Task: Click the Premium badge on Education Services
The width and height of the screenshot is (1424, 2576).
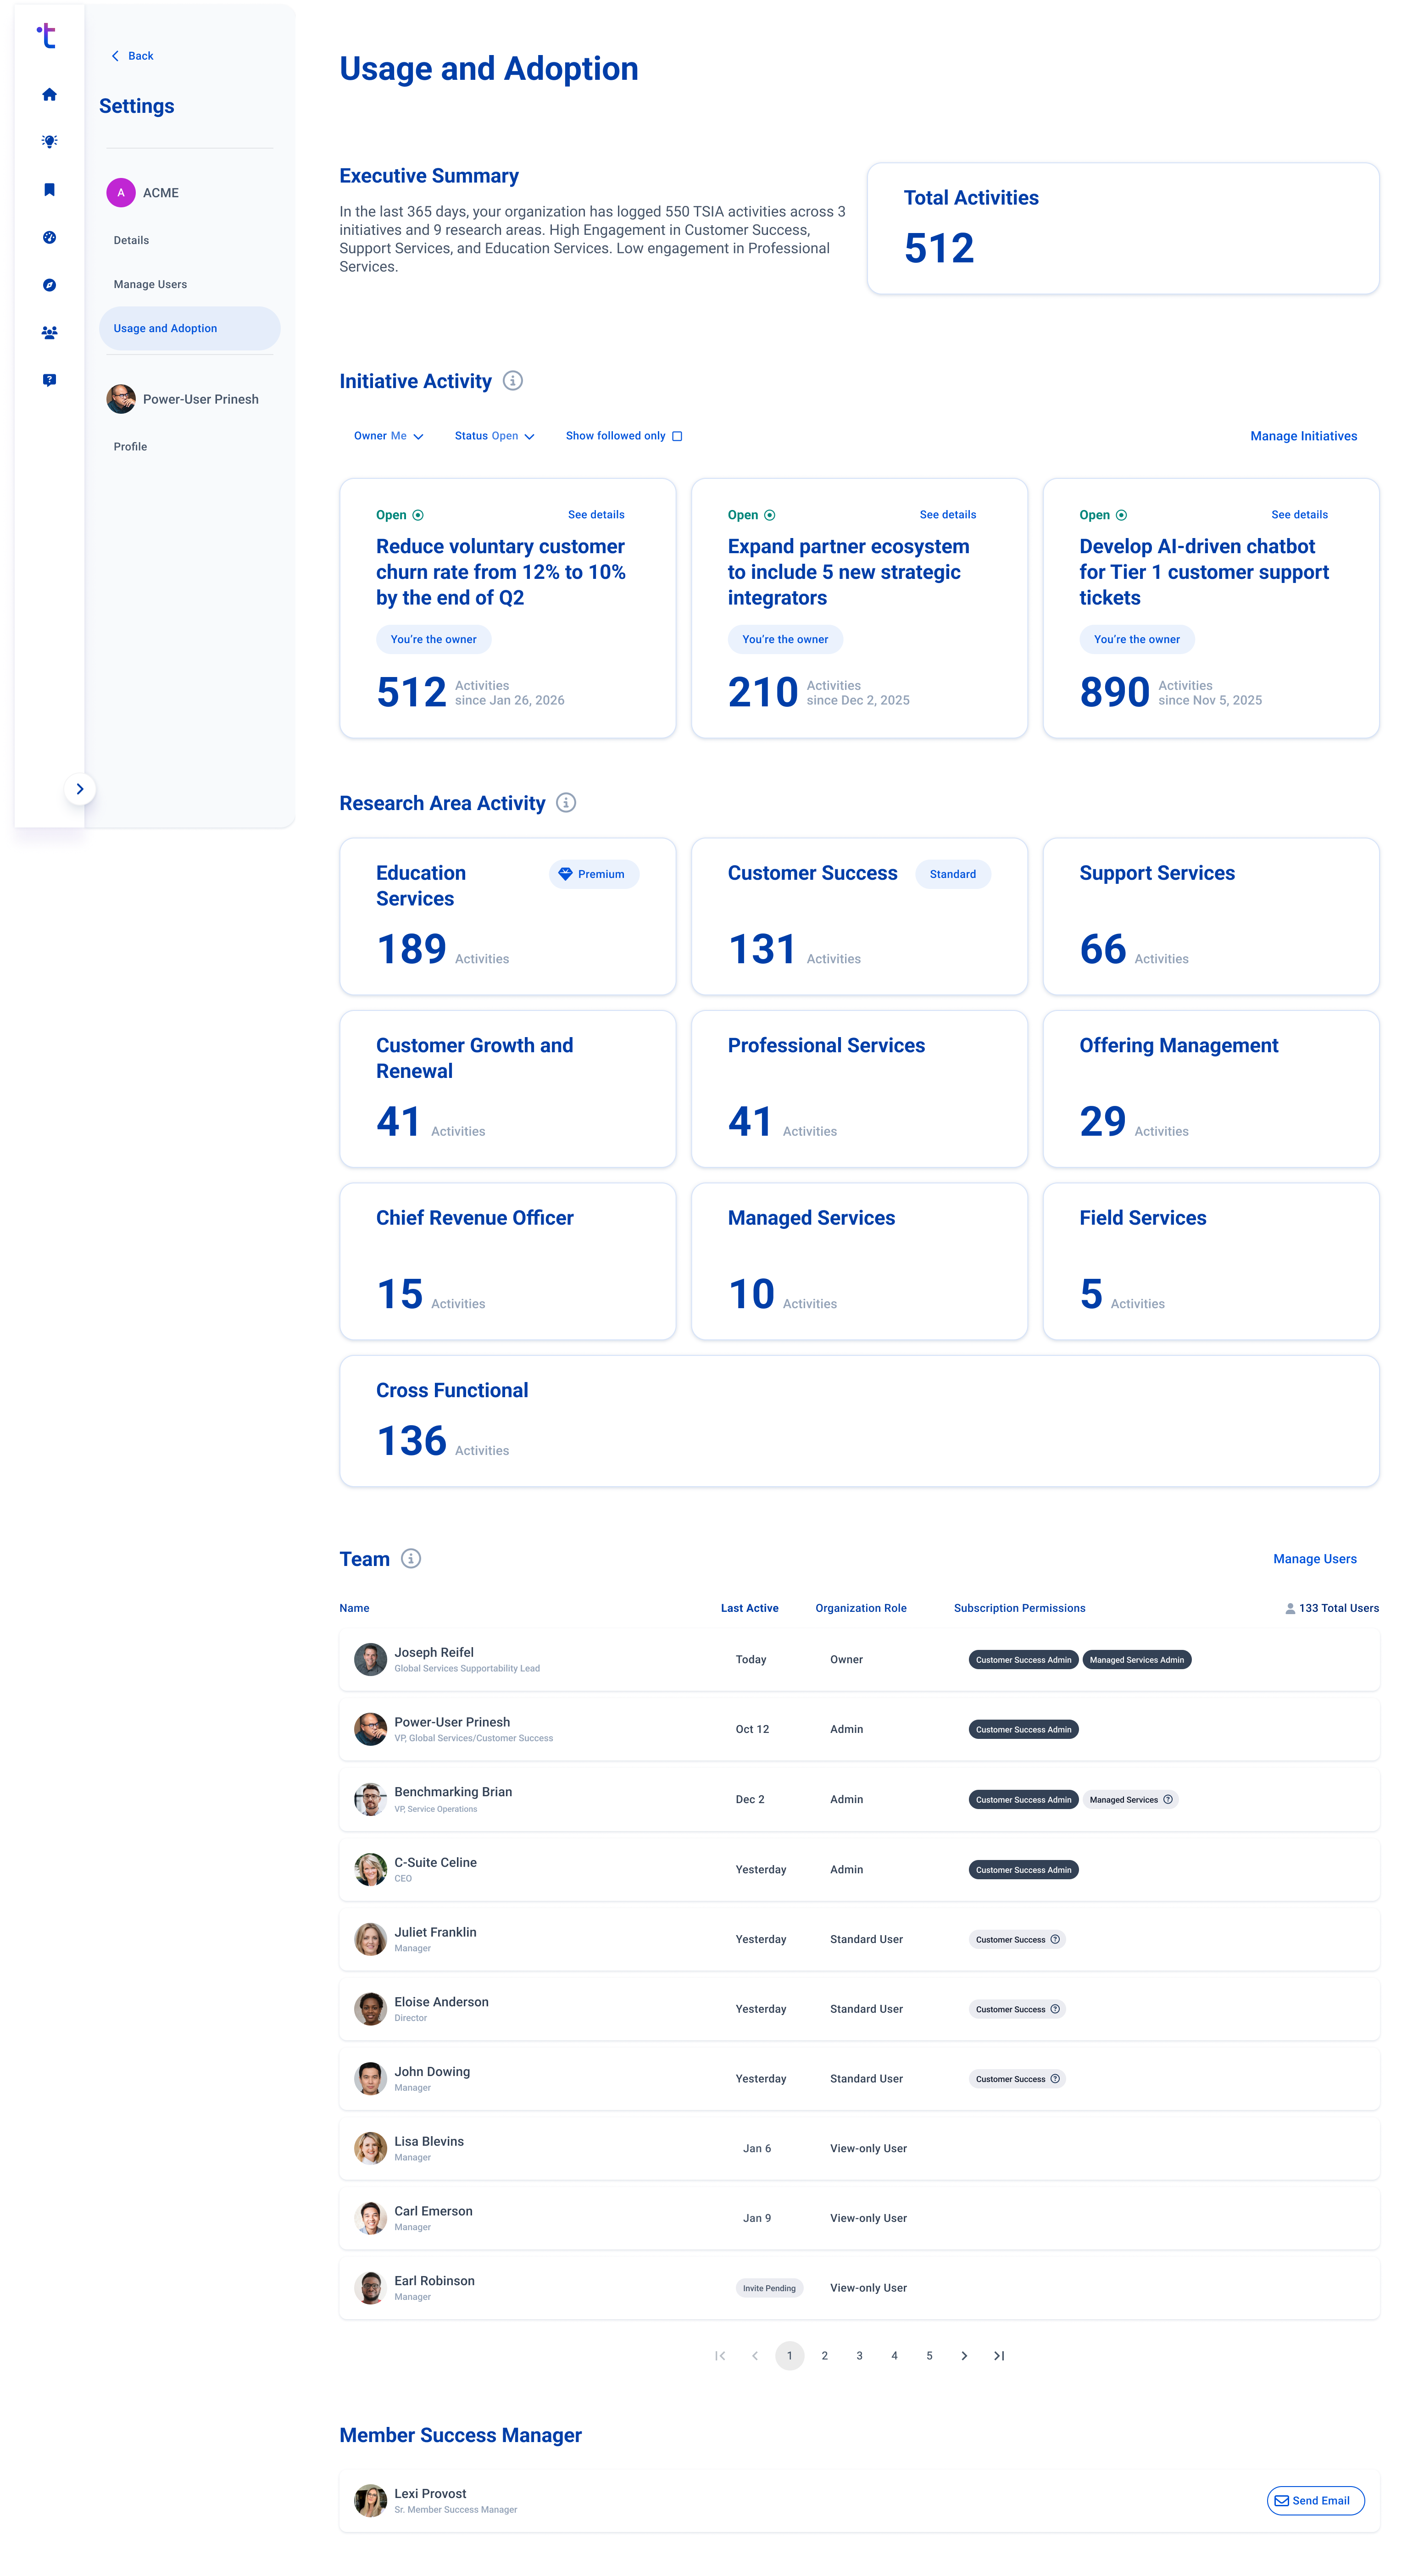Action: click(594, 874)
